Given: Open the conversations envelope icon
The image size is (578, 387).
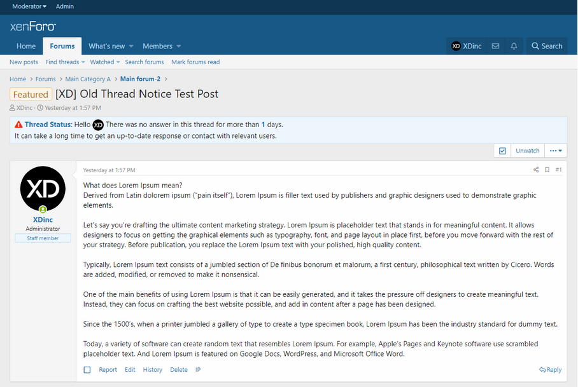Looking at the screenshot, I should (x=495, y=46).
